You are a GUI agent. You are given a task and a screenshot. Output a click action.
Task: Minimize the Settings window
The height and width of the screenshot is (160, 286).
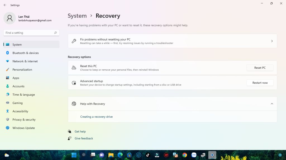click(x=262, y=3)
